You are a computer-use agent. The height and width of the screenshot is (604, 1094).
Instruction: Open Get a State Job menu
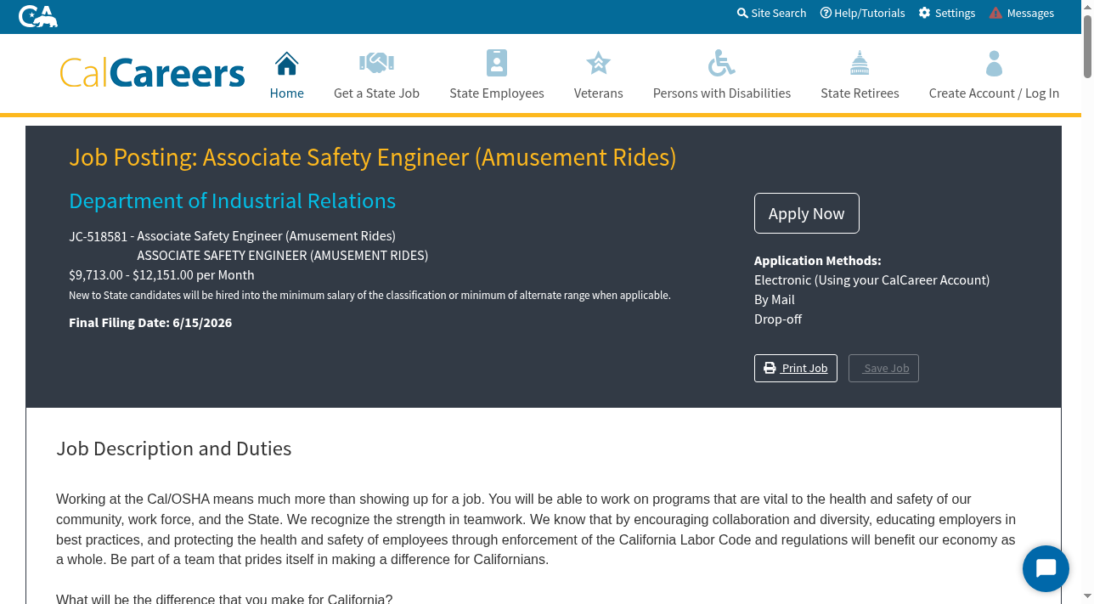click(x=376, y=93)
